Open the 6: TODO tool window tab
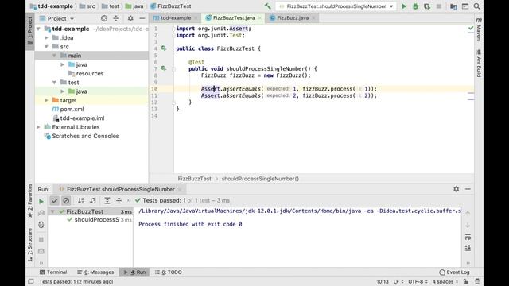The image size is (509, 286). tap(169, 272)
